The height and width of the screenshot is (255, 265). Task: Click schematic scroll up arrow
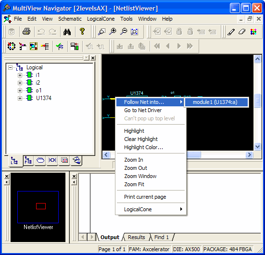pyautogui.click(x=257, y=59)
